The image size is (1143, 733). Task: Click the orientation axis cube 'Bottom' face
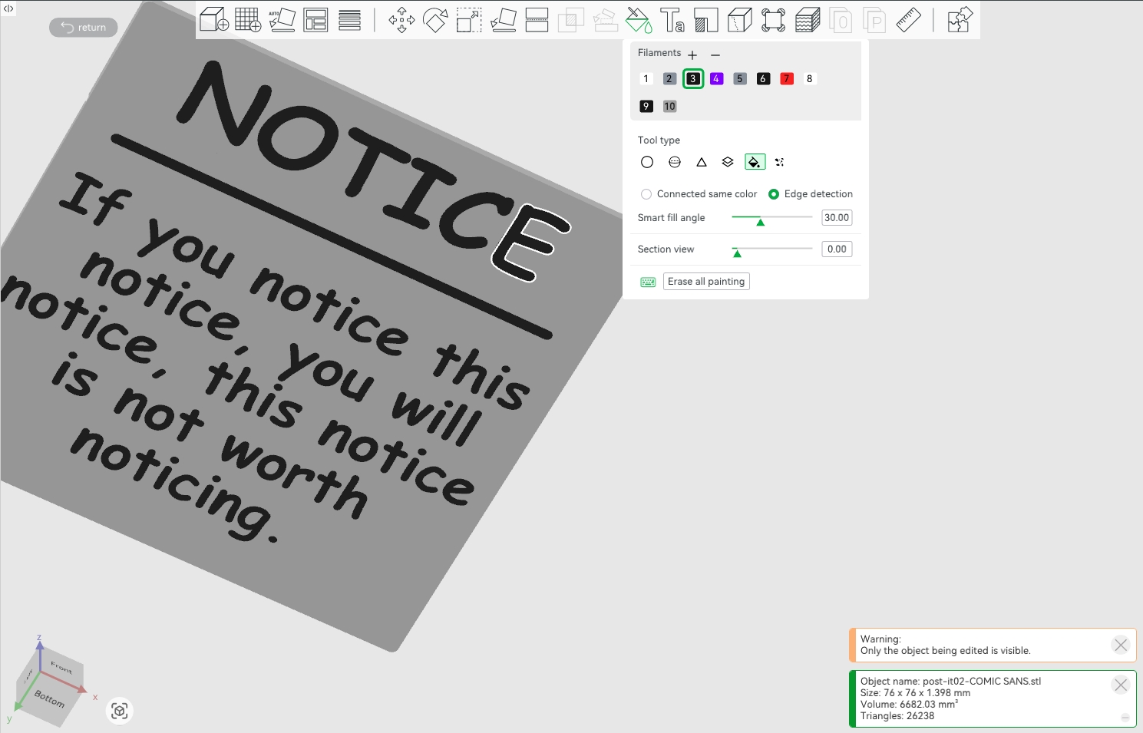49,699
